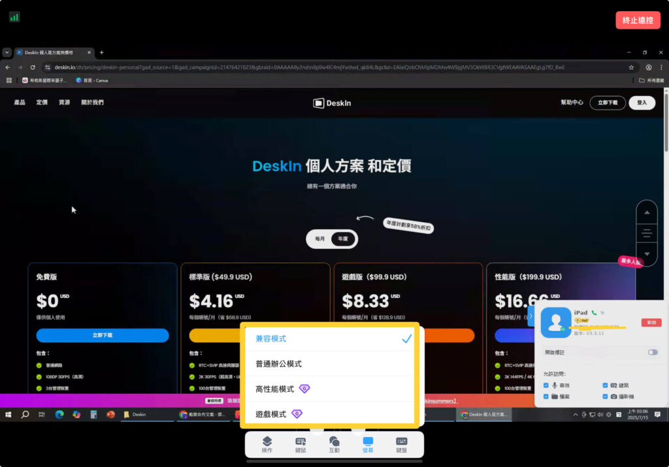Uncheck the 檔案 file permission checkbox
The image size is (669, 467).
pyautogui.click(x=546, y=396)
